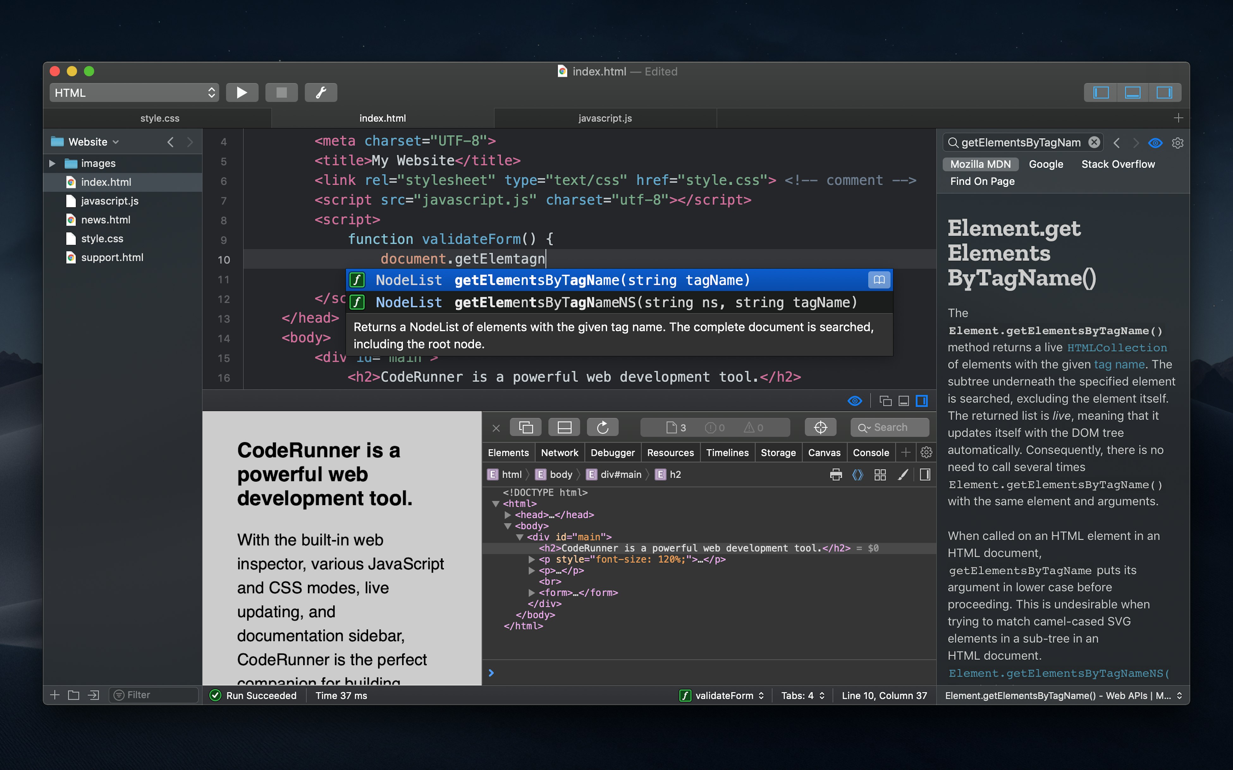Open run settings with the wrench icon
This screenshot has height=770, width=1233.
coord(321,92)
